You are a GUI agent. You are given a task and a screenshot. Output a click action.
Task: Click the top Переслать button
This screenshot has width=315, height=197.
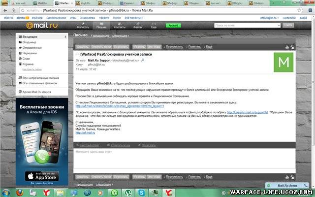(x=121, y=47)
